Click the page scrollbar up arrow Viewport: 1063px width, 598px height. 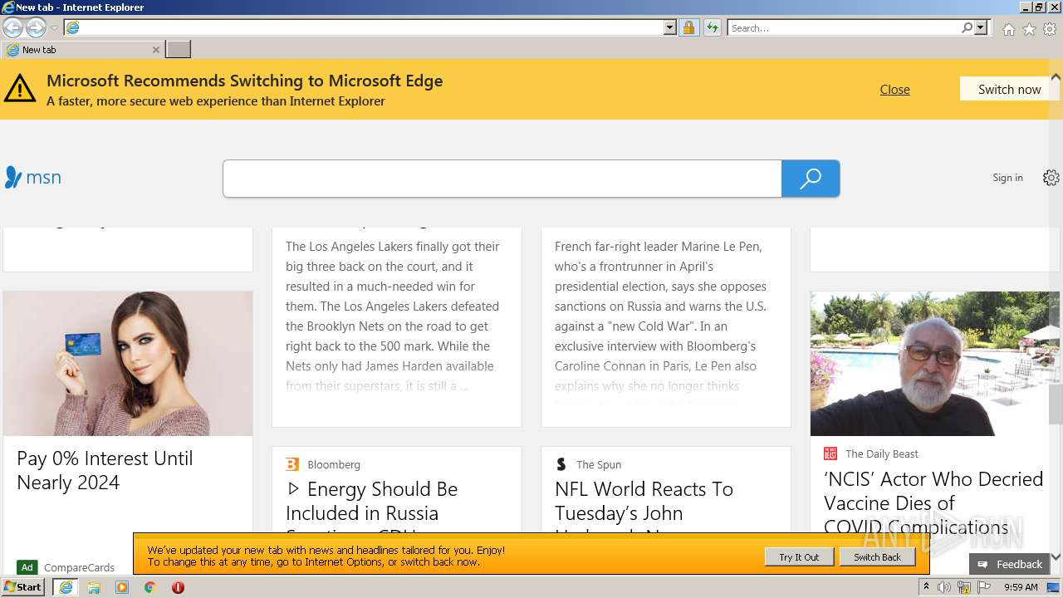coord(1056,77)
